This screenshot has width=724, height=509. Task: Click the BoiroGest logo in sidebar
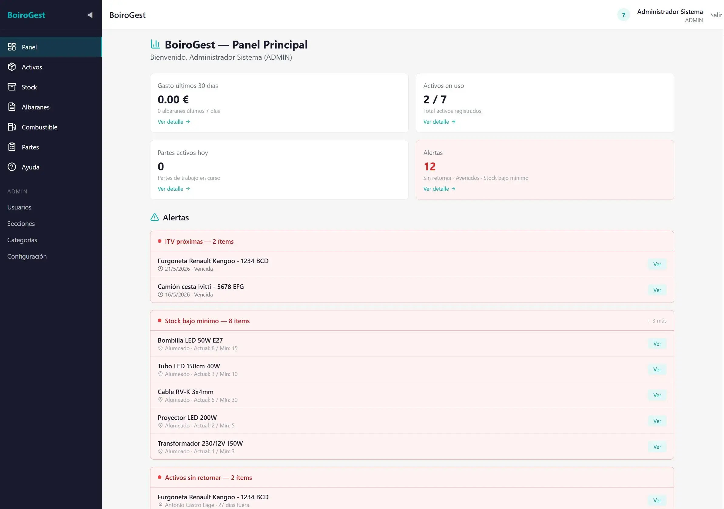tap(26, 15)
